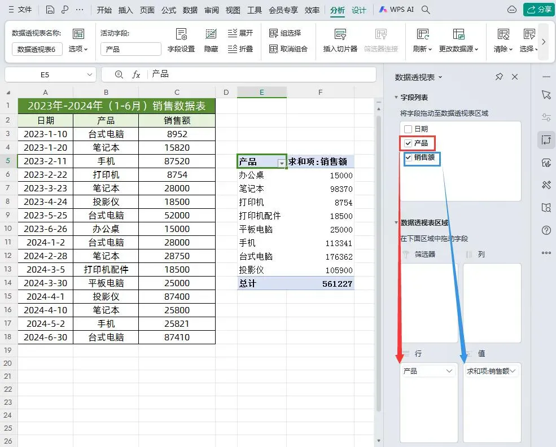
Task: Open the 字段设置 field settings icon
Action: pyautogui.click(x=181, y=34)
